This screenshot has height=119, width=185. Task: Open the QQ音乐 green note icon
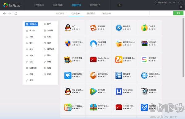pyautogui.click(x=144, y=28)
